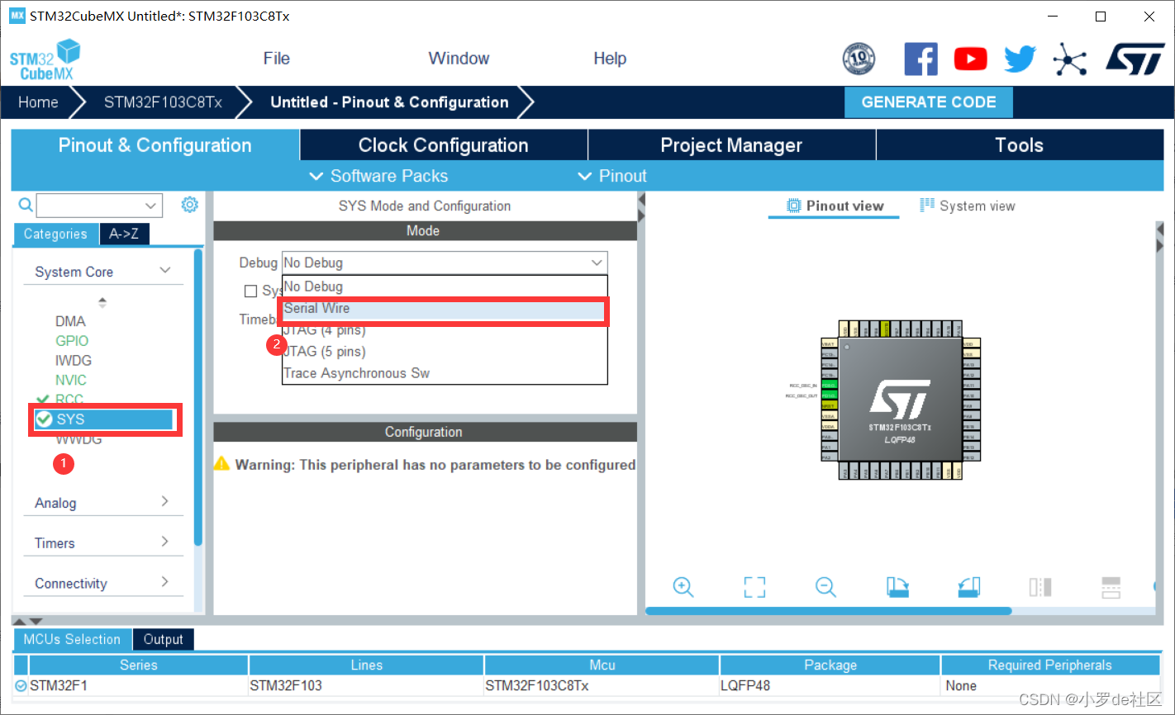Choose No Debug option in list
Screen dimensions: 1175x715
(x=445, y=286)
